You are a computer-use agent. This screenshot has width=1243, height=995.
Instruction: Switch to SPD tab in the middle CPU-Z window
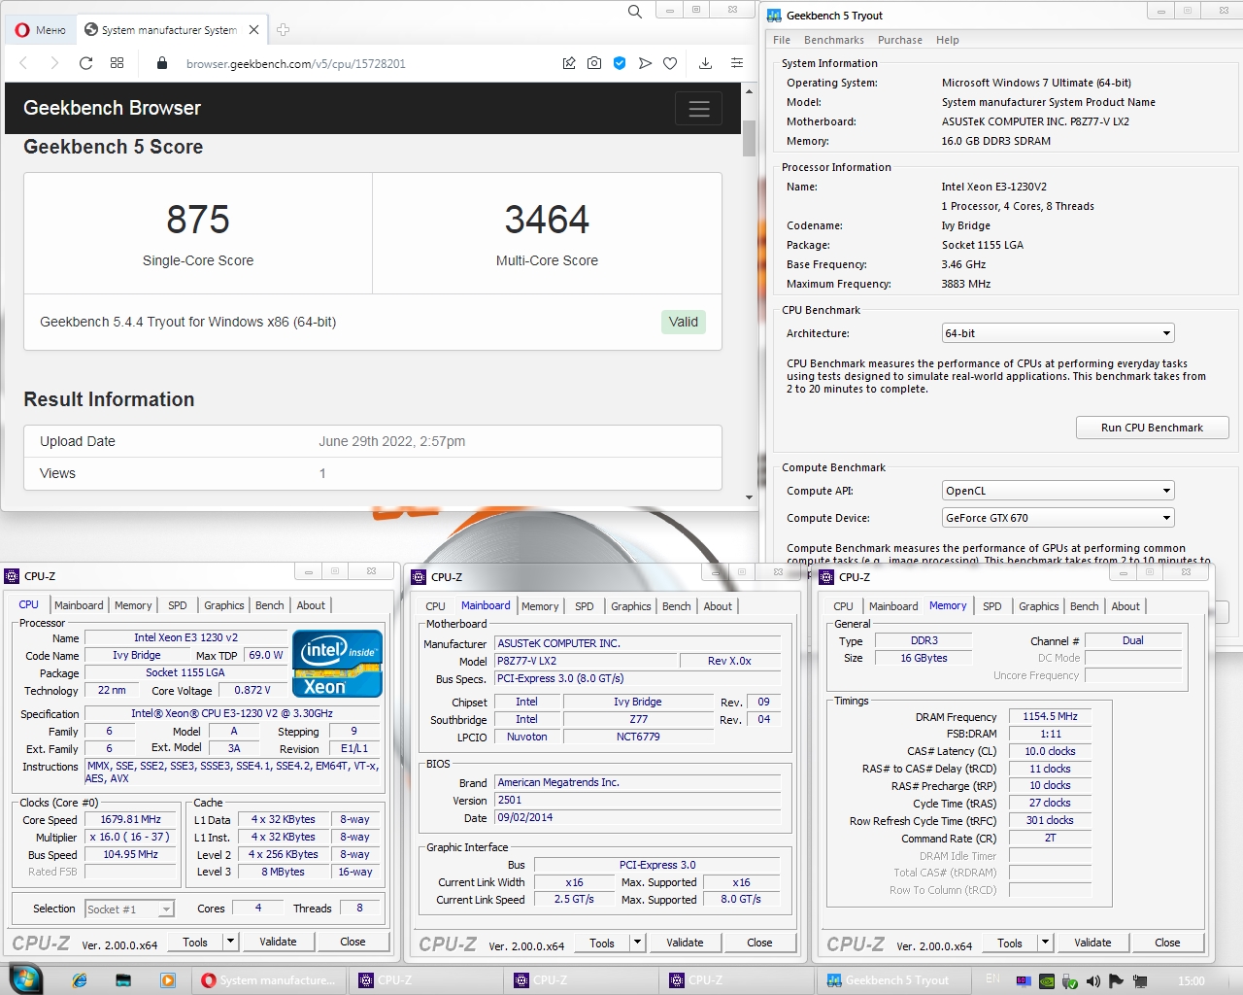click(584, 606)
